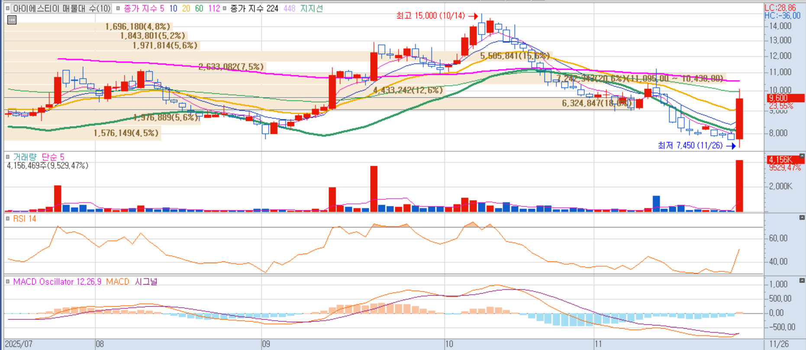Click the 14,000 price axis label
The image size is (806, 350).
tap(780, 26)
